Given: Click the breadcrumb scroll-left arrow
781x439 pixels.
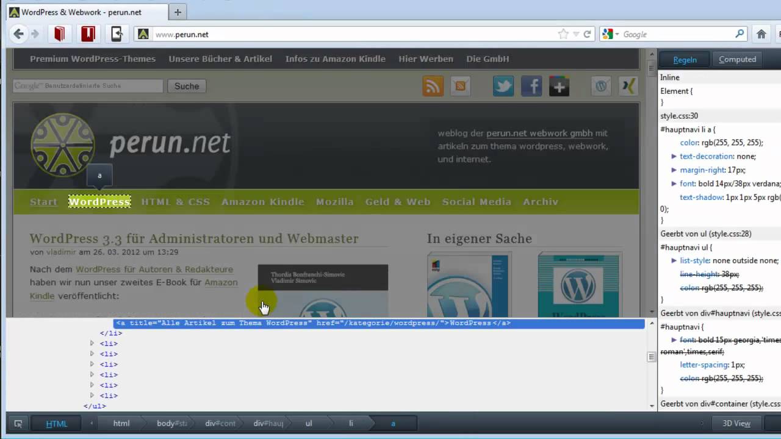Looking at the screenshot, I should 92,423.
